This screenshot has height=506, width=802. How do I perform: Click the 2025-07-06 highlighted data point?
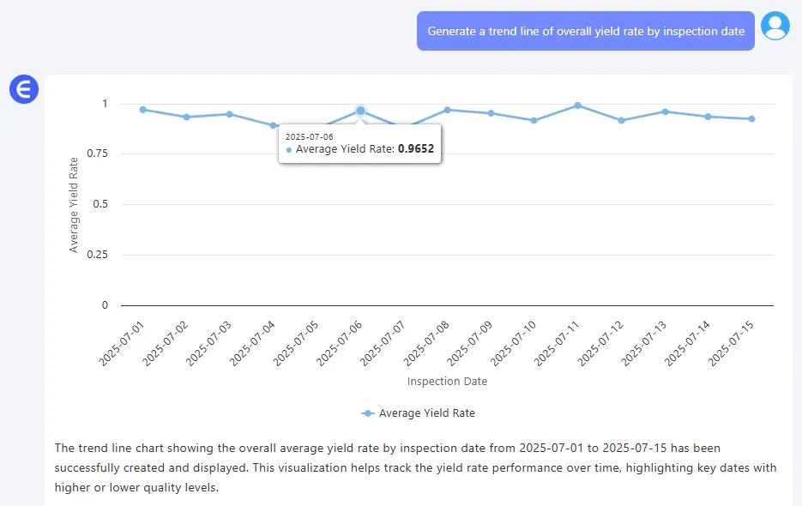point(360,111)
